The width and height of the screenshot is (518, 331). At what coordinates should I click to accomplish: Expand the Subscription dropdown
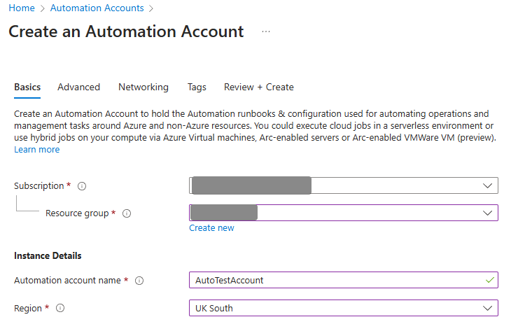[x=487, y=185]
